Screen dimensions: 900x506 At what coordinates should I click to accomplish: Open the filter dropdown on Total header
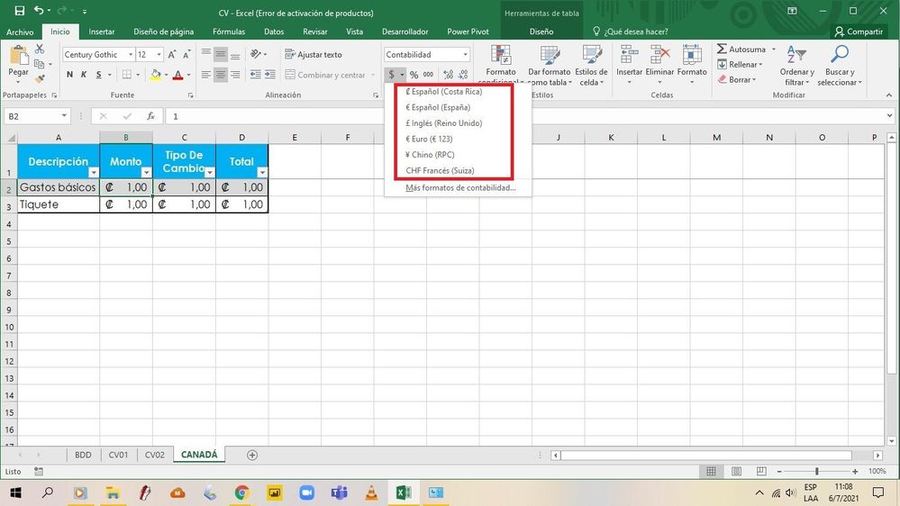(x=262, y=172)
